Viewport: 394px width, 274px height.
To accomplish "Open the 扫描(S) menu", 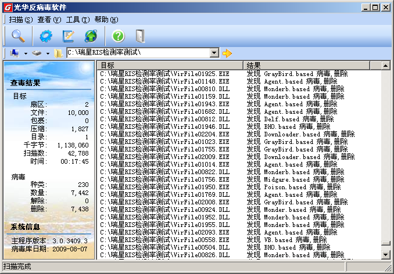I will click(20, 20).
